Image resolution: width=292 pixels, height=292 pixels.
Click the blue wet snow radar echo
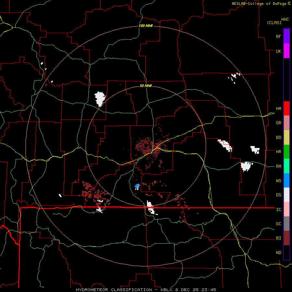pyautogui.click(x=137, y=186)
